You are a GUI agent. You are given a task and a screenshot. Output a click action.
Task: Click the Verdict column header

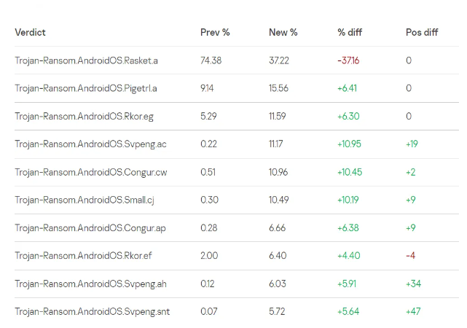[30, 33]
